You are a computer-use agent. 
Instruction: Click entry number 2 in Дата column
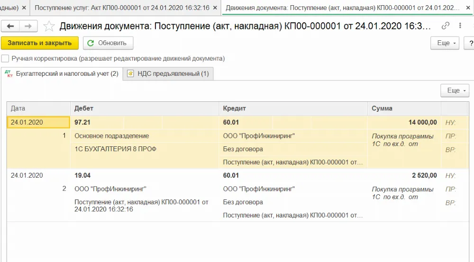[x=64, y=189]
